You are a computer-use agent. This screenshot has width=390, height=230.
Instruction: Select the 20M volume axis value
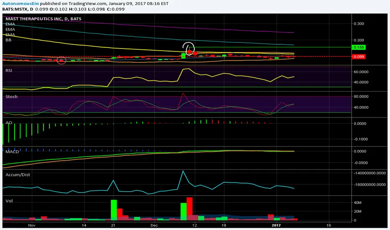pos(358,211)
